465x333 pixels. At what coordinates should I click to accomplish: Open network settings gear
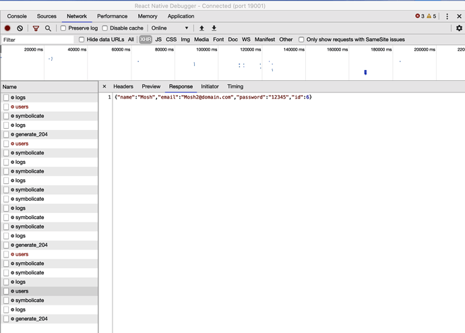(x=459, y=28)
